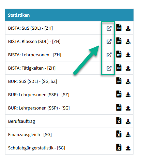
Task: Click CSV icon for BISTA: Klassen (SDL)
Action: pos(119,41)
